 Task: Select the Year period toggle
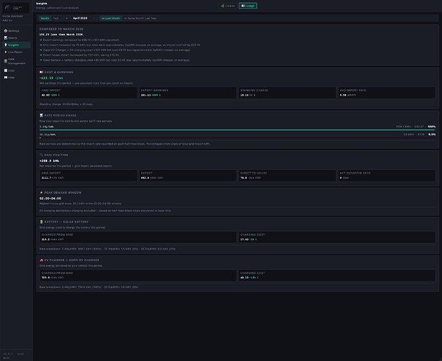pos(56,18)
